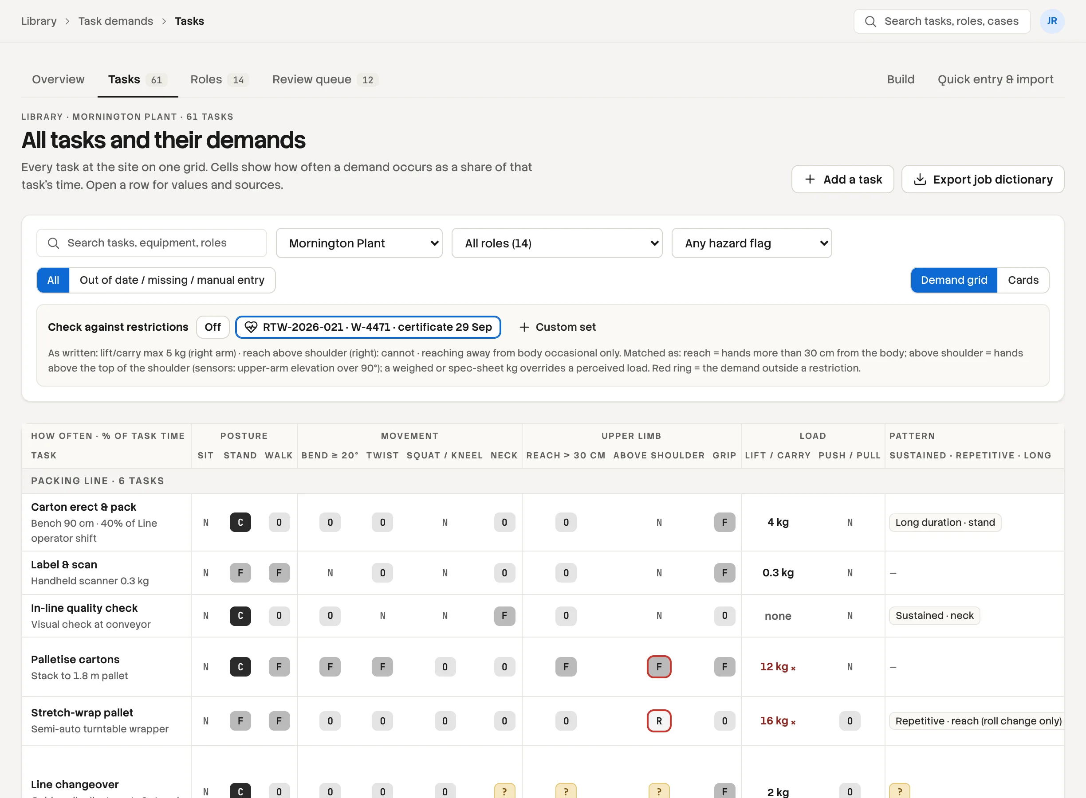1086x798 pixels.
Task: Click the yellow ? pattern cell for Line changeover
Action: tap(899, 791)
